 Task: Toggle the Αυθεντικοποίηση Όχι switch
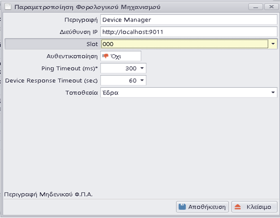click(121, 56)
